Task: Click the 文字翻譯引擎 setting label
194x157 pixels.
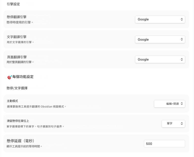Action: click(17, 37)
